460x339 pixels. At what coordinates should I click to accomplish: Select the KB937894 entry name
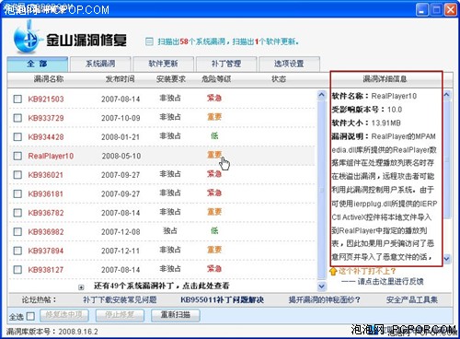tap(46, 251)
